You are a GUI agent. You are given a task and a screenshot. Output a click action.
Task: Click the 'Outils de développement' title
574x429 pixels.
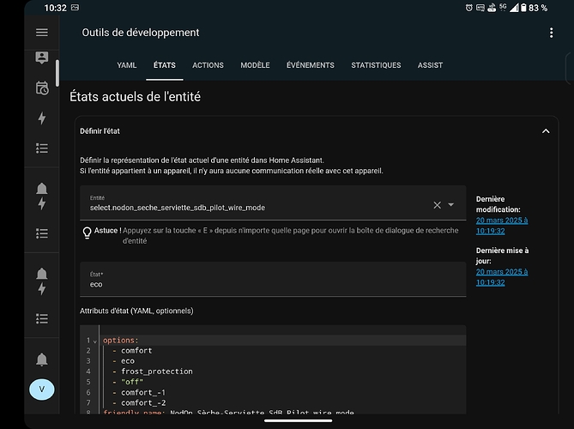coord(141,33)
